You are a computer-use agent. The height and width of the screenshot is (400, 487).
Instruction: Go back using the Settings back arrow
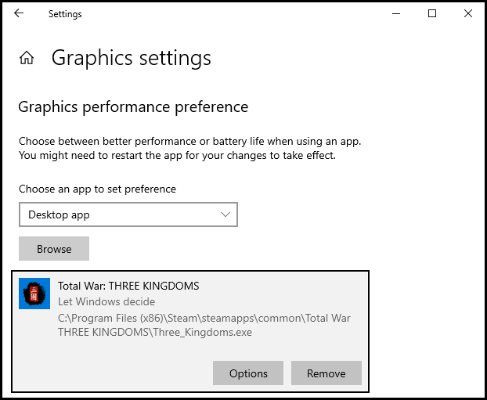point(19,13)
